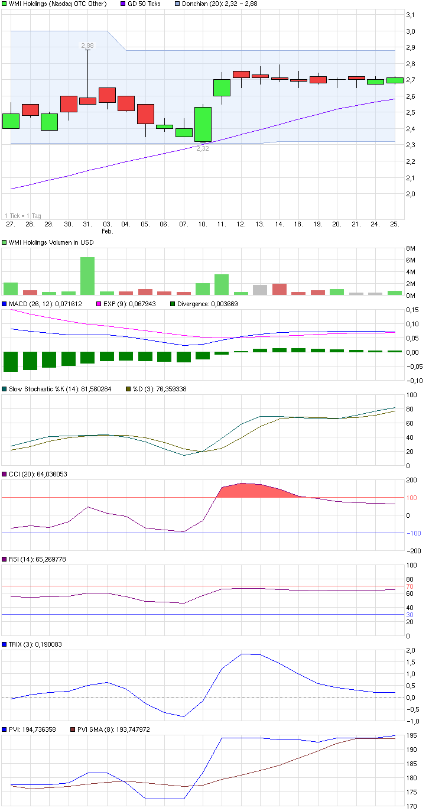Click the blue '-100' CCI level label
The width and height of the screenshot is (429, 811).
click(412, 533)
